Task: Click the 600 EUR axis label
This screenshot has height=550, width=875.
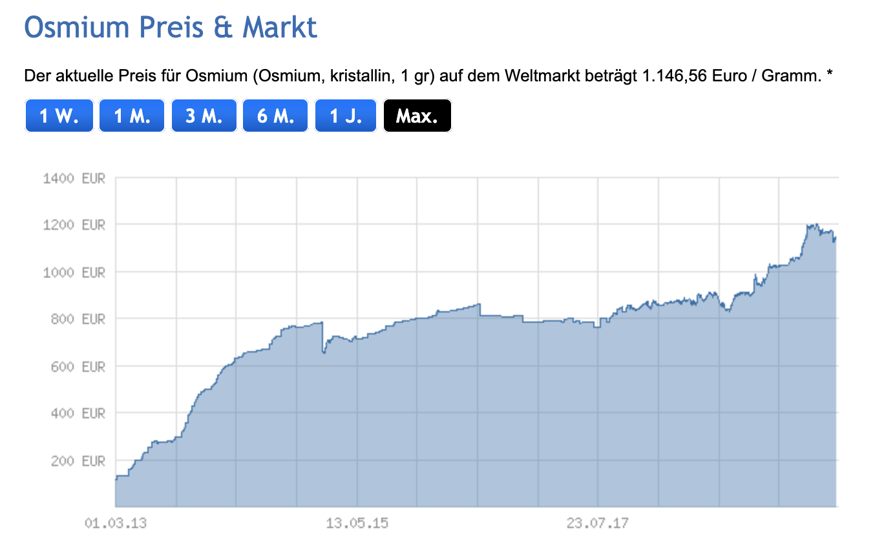Action: (78, 367)
